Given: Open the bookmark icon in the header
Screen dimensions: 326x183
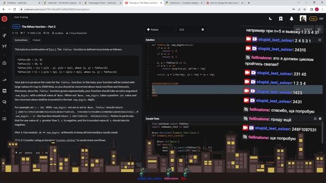Looking at the screenshot, I should click(x=281, y=19).
